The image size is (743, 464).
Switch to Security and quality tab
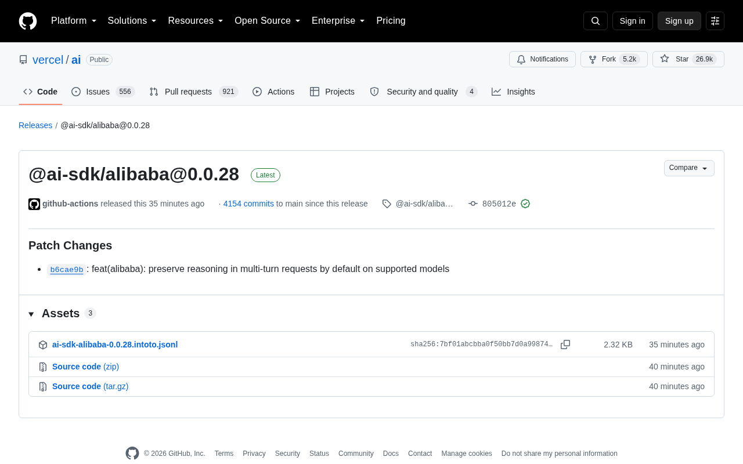pos(423,92)
